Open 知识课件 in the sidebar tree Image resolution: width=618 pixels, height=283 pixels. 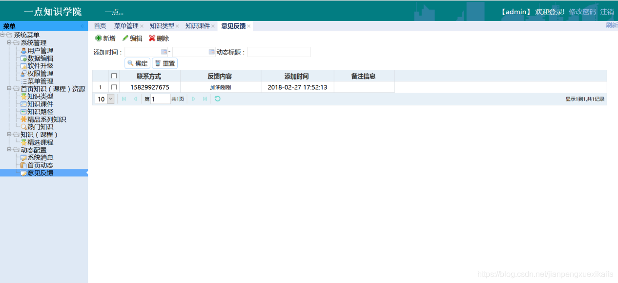pyautogui.click(x=40, y=104)
